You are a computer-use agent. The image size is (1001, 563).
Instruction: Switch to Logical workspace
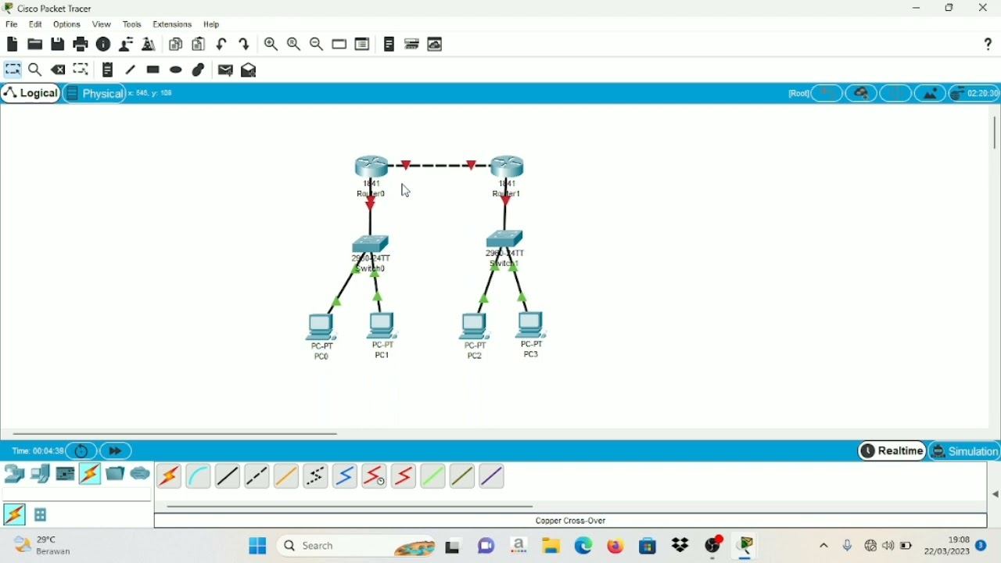click(x=31, y=94)
